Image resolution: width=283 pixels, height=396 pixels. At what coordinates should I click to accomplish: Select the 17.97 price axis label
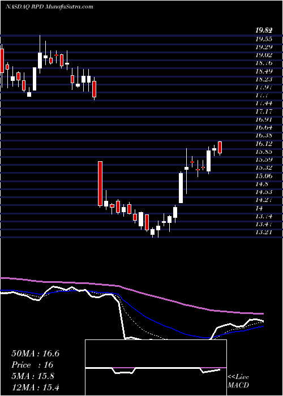pyautogui.click(x=264, y=88)
